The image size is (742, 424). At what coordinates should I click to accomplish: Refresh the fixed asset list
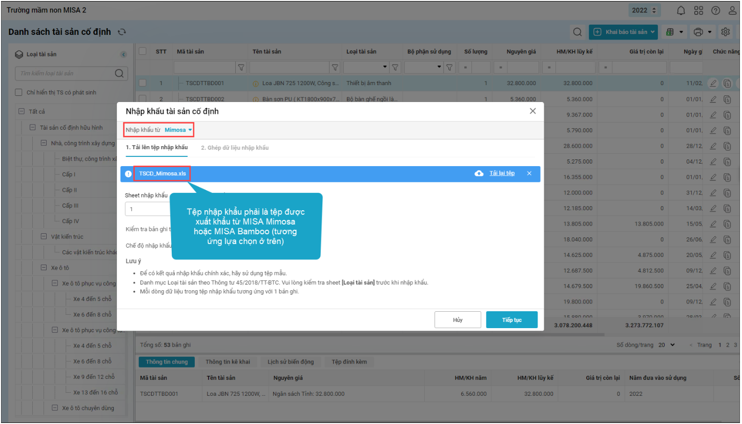click(122, 32)
